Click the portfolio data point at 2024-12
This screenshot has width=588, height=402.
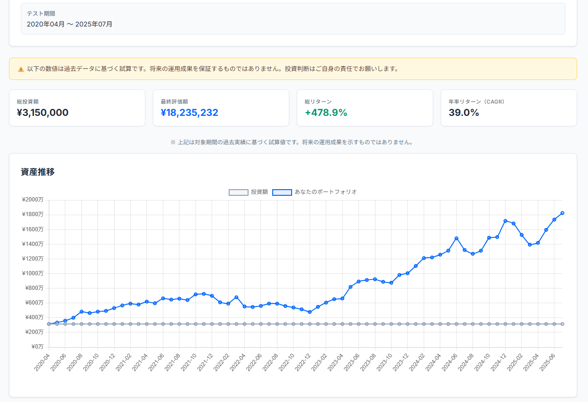click(505, 221)
